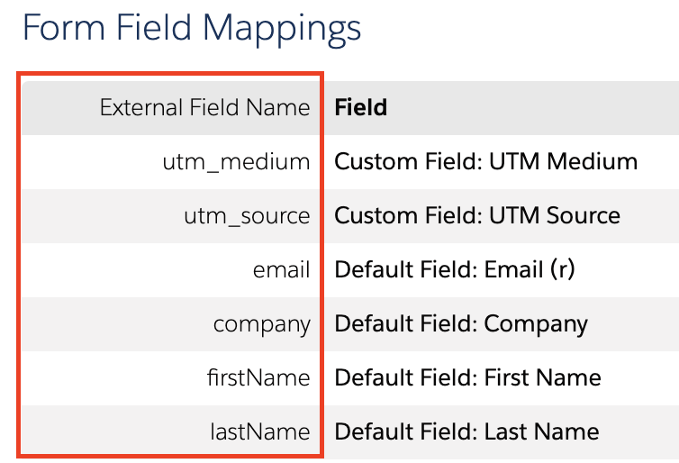Click the bold Field column header
Screen dimensions: 679x463
pyautogui.click(x=360, y=108)
